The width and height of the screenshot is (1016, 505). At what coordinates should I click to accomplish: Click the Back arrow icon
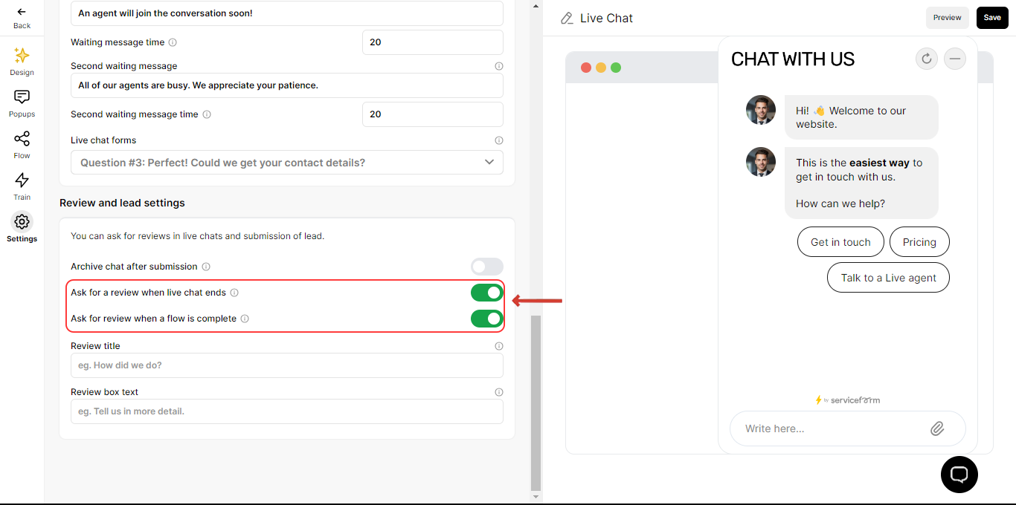click(22, 12)
